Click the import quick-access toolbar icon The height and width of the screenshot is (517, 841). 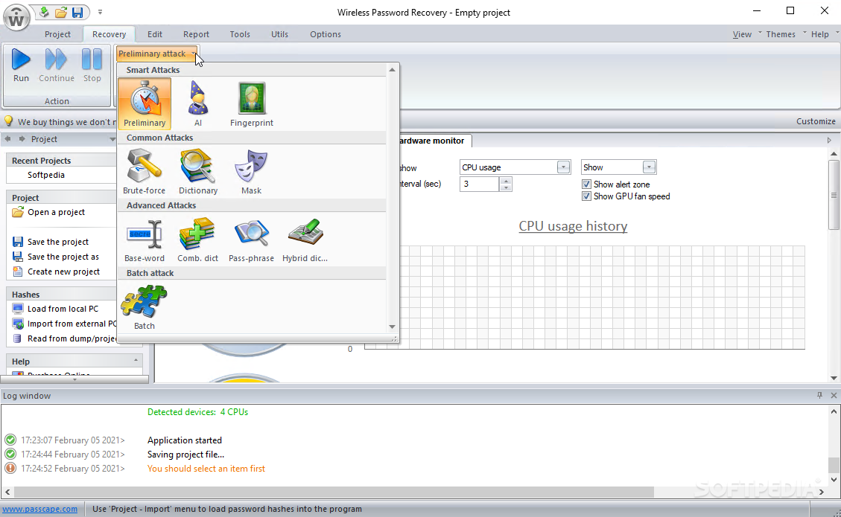[45, 12]
